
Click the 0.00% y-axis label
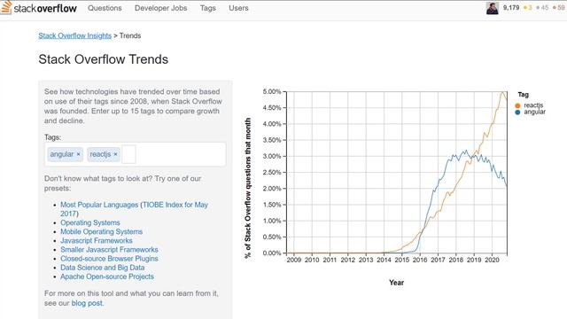(272, 253)
